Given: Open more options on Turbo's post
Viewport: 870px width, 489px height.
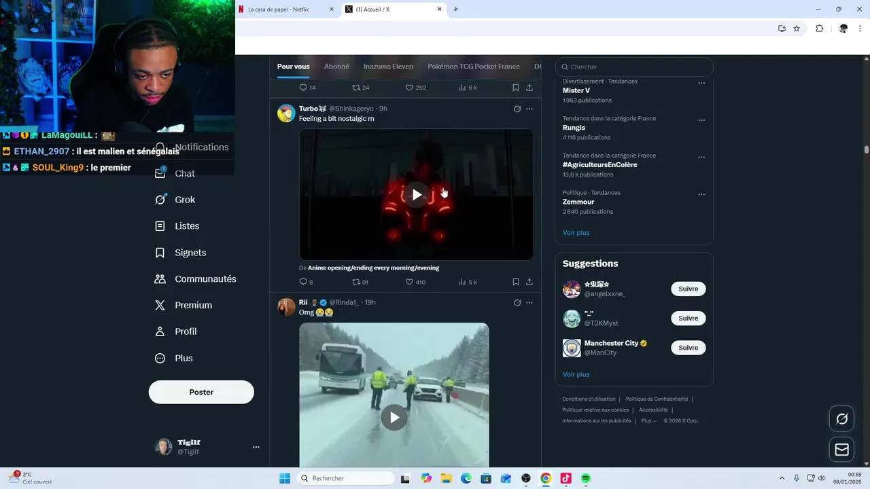Looking at the screenshot, I should [x=529, y=109].
